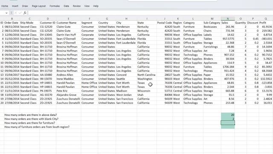This screenshot has height=154, width=273.
Task: Open the Page Layout tab
Action: 39,6
